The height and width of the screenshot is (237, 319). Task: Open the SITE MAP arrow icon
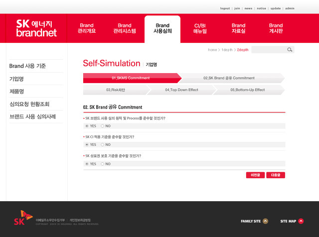301,221
